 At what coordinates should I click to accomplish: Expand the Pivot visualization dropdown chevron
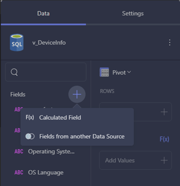tap(129, 72)
